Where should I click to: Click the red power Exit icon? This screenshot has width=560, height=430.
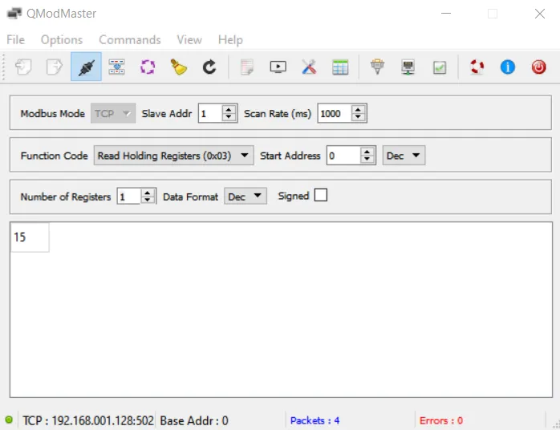pos(538,67)
